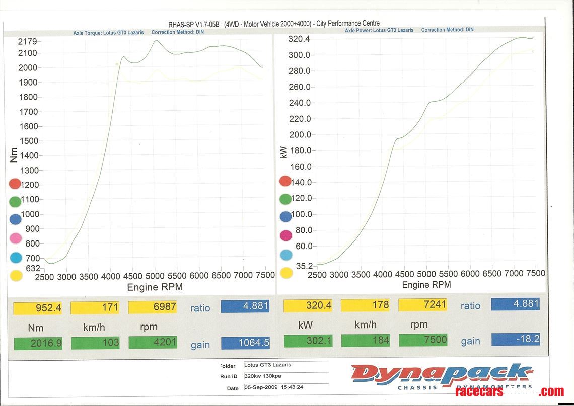This screenshot has height=406, width=574.
Task: Select the light blue circle on power graph
Action: (285, 255)
